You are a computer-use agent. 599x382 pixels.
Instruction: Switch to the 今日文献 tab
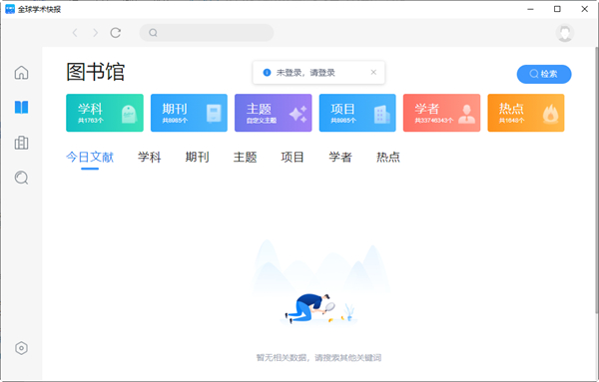coord(90,158)
